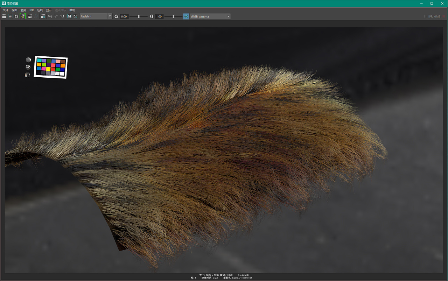Image resolution: width=448 pixels, height=281 pixels.
Task: Open the 渲染 (Render) menu
Action: (23, 10)
